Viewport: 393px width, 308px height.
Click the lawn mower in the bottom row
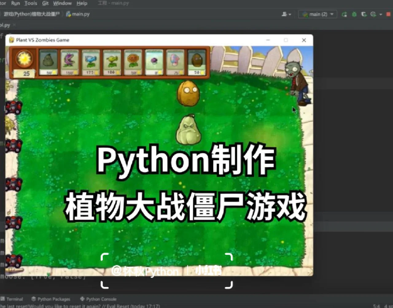13,261
